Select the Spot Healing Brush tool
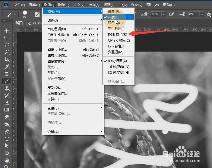The width and height of the screenshot is (212, 168). pyautogui.click(x=6, y=74)
